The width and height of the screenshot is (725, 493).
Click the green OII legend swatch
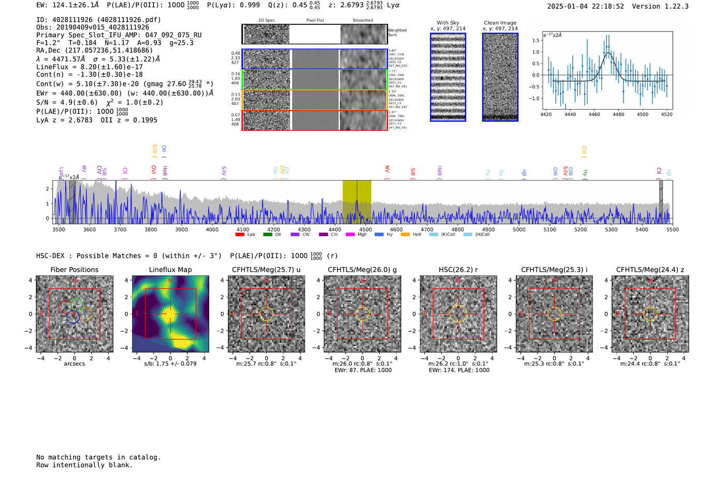pyautogui.click(x=267, y=235)
